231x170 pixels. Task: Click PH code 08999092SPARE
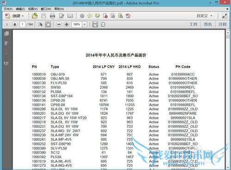coord(183,113)
